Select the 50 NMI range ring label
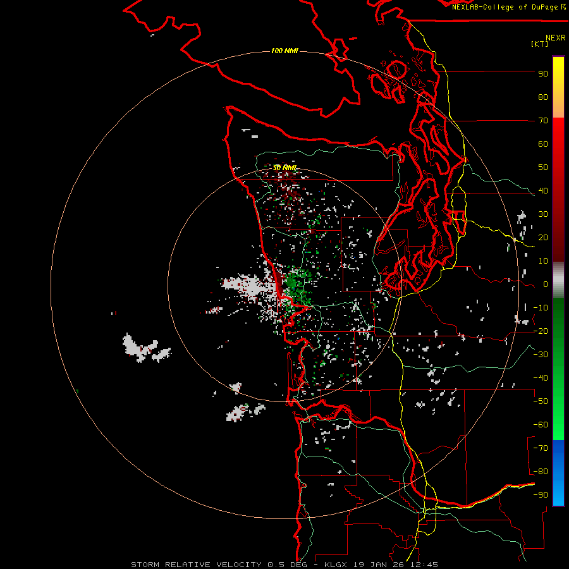 (285, 168)
